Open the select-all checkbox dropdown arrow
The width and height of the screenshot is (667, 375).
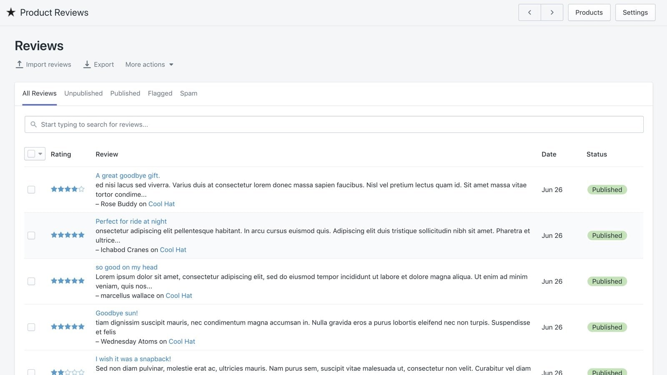point(40,154)
